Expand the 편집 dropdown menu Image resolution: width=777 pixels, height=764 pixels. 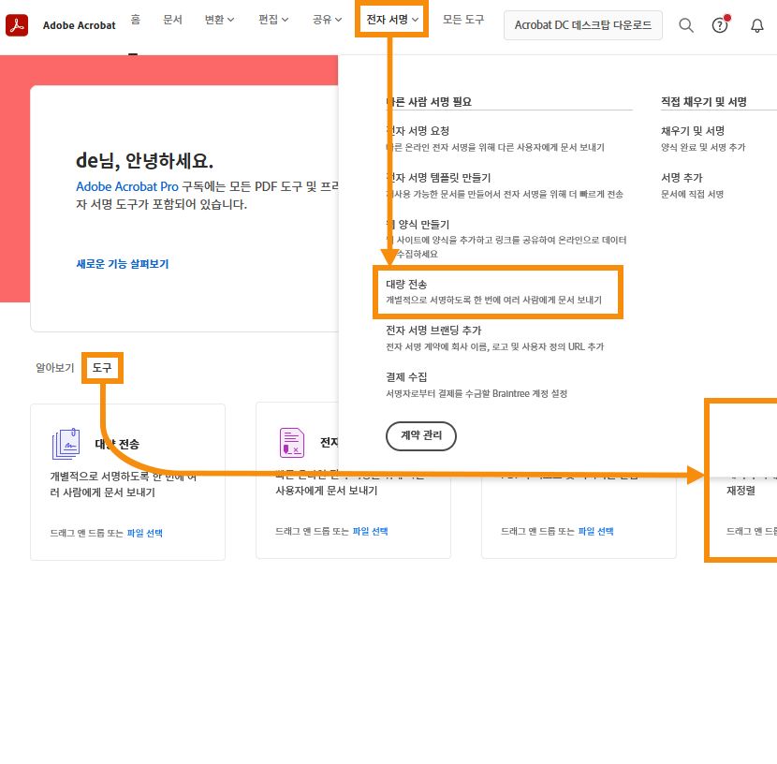click(x=273, y=20)
